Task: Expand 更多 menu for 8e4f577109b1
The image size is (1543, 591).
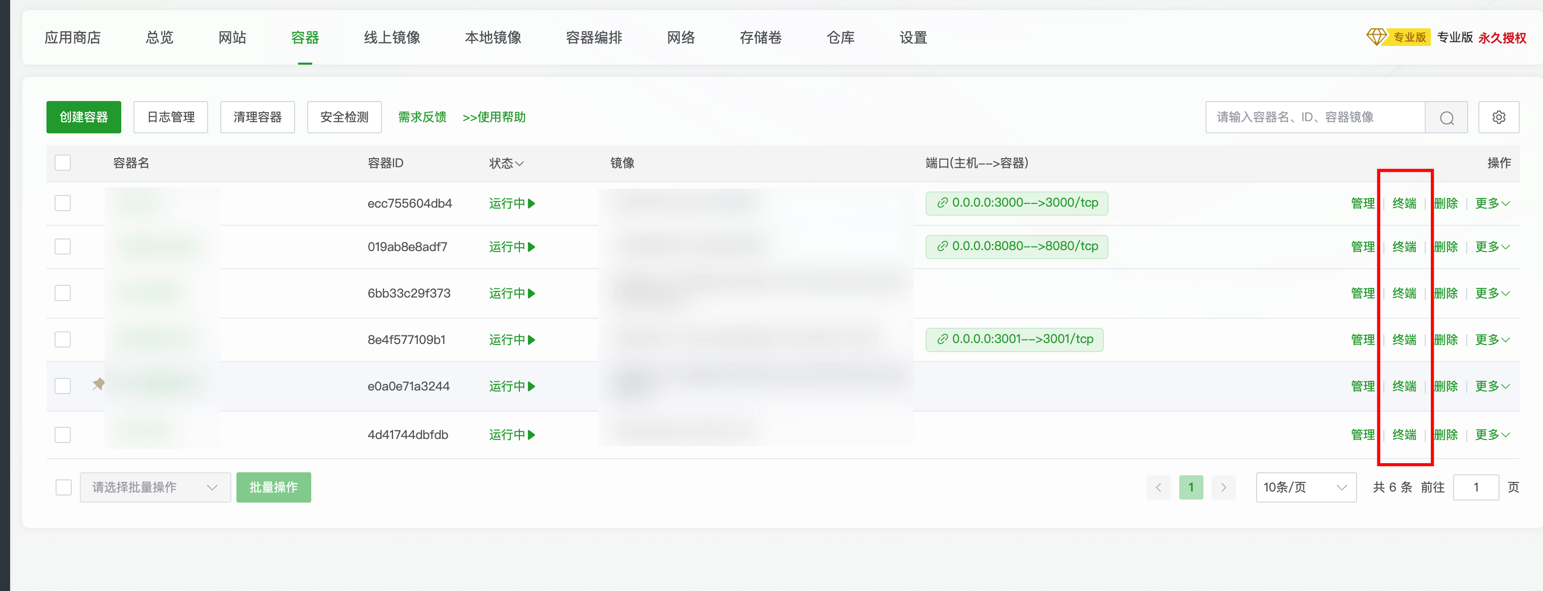Action: click(1492, 340)
